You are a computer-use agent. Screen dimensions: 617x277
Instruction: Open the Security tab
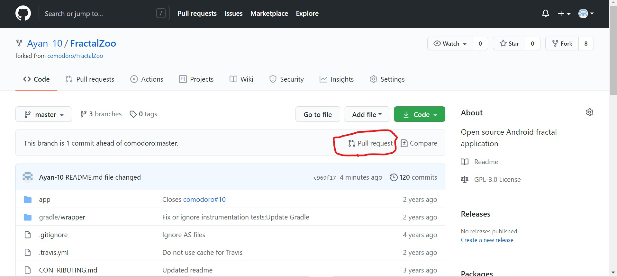286,79
